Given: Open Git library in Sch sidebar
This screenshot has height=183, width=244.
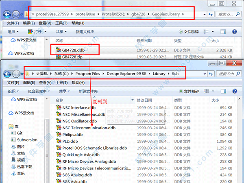Looking at the screenshot, I should [20, 133].
